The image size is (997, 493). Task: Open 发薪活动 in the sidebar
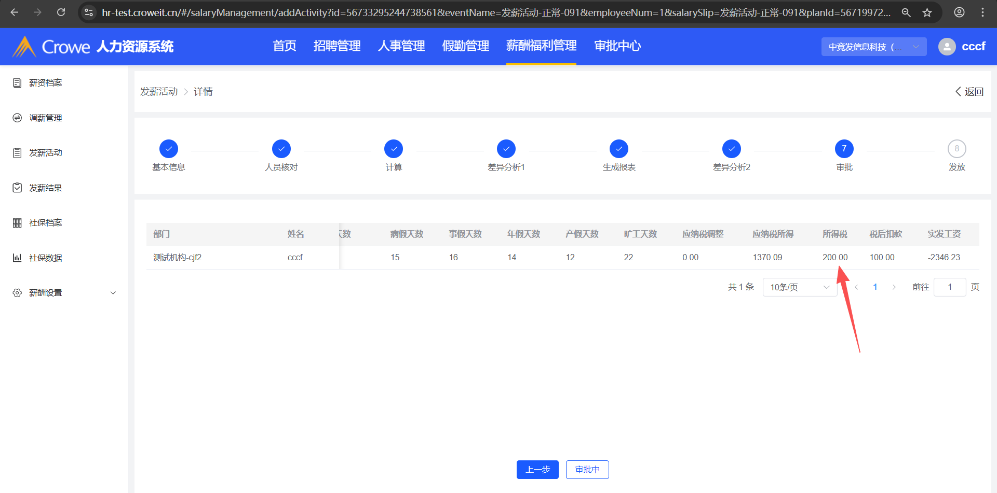click(46, 153)
